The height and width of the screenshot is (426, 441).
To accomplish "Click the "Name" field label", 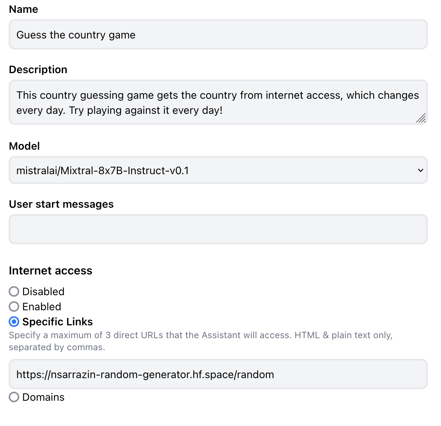I will (23, 9).
